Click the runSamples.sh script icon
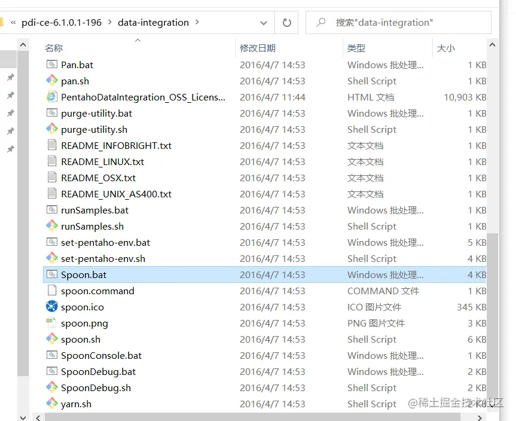The width and height of the screenshot is (516, 421). 51,225
